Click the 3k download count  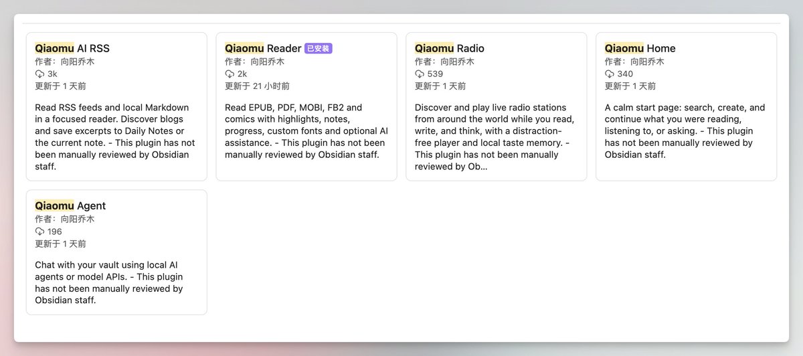point(52,74)
